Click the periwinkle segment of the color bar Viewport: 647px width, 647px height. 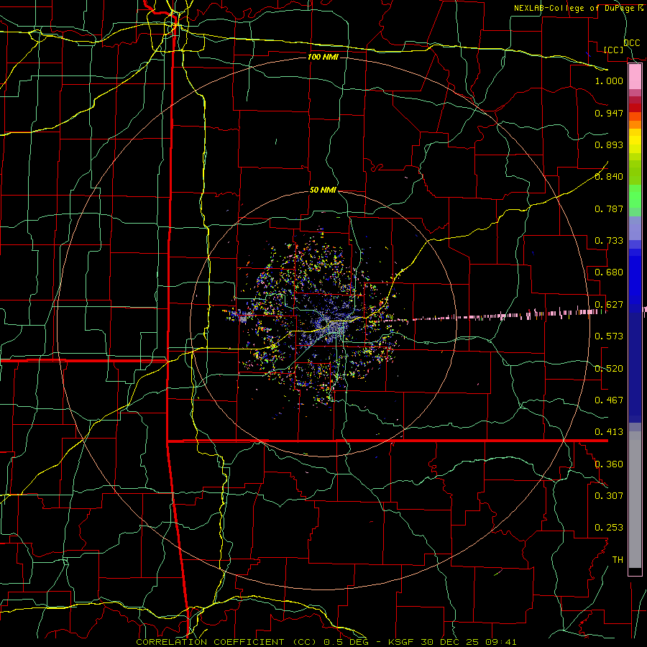point(635,229)
